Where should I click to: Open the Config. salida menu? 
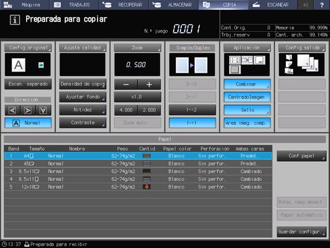click(x=302, y=48)
